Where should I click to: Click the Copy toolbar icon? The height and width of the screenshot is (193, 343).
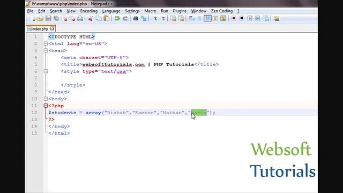coord(99,19)
